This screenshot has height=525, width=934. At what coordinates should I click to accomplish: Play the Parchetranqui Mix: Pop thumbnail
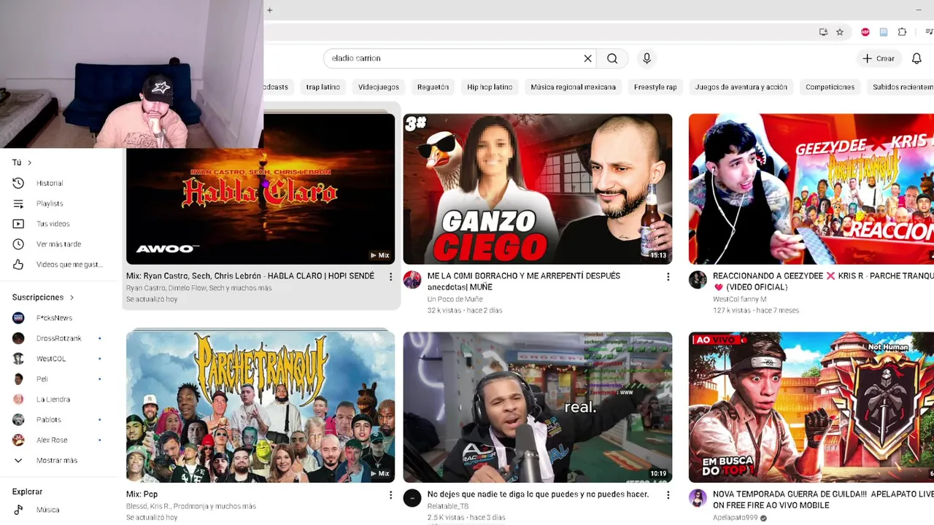tap(260, 407)
